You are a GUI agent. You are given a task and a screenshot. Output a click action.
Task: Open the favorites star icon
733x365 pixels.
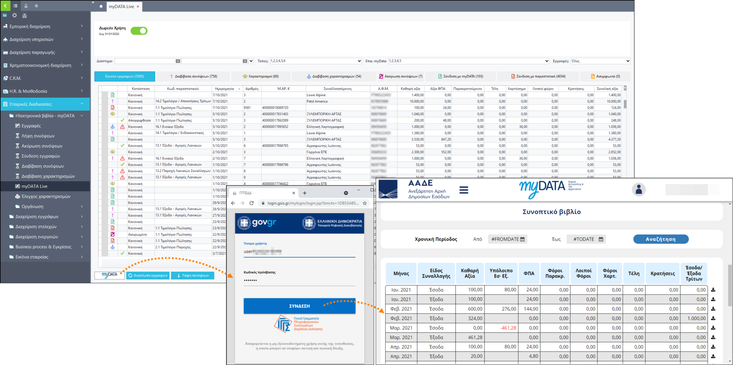coord(36,6)
